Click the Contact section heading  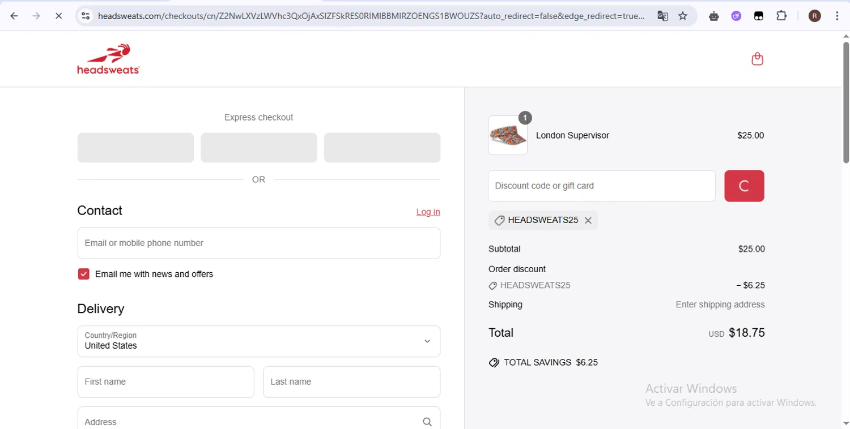(100, 211)
